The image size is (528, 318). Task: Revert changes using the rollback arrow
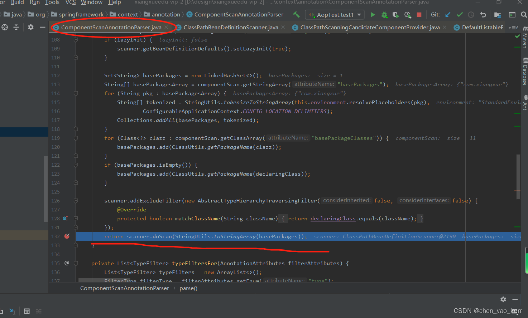(x=483, y=15)
